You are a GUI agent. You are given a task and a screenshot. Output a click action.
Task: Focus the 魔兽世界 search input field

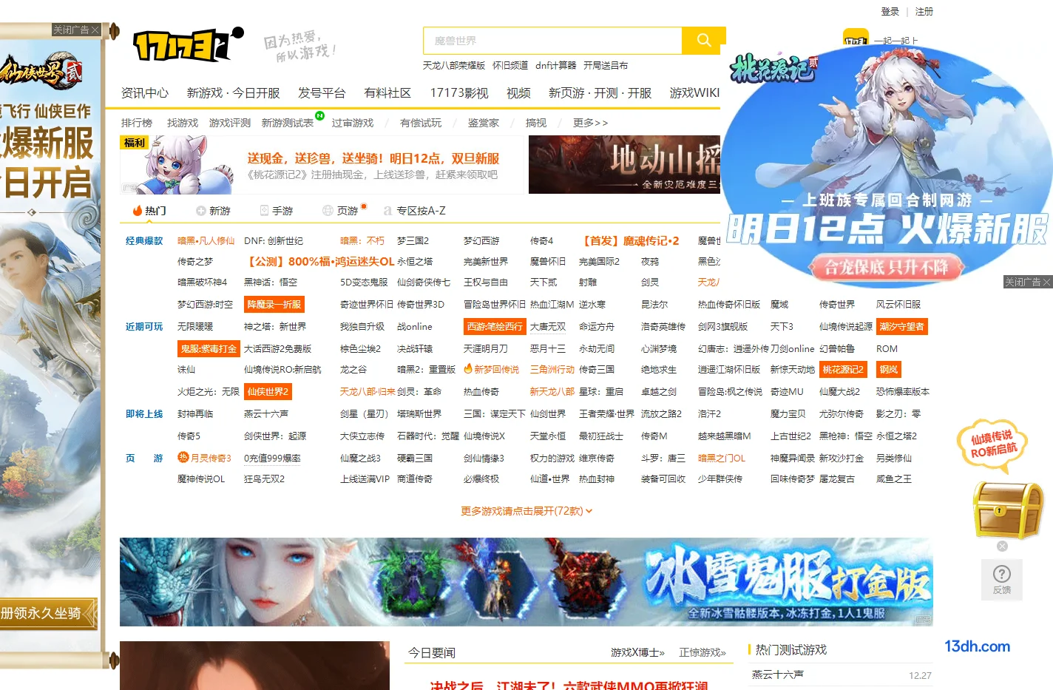pyautogui.click(x=552, y=41)
